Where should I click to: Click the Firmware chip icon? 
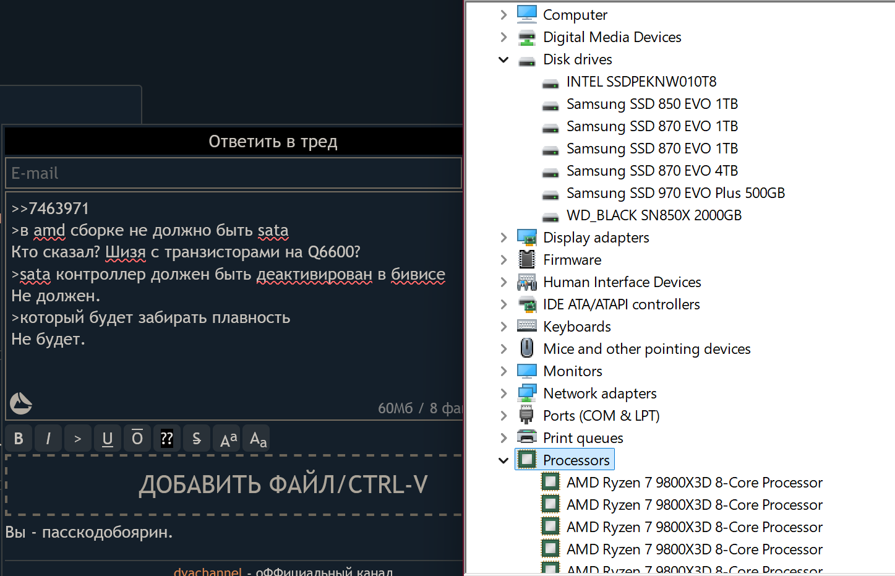click(527, 260)
